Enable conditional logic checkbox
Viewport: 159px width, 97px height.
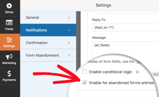coord(84,72)
